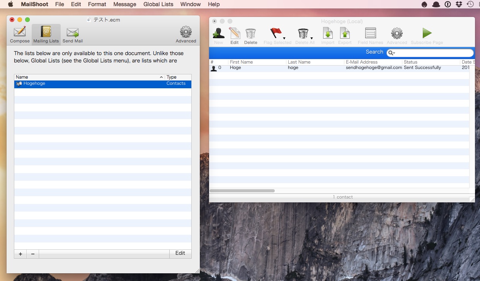Open the Compose section
The height and width of the screenshot is (281, 480).
(20, 35)
